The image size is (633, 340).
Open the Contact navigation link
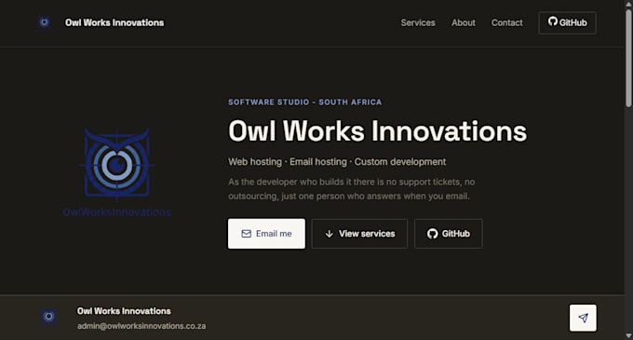(506, 22)
